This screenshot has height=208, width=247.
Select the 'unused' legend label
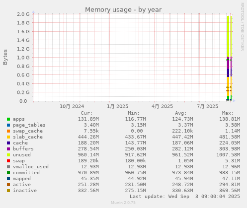(22, 155)
